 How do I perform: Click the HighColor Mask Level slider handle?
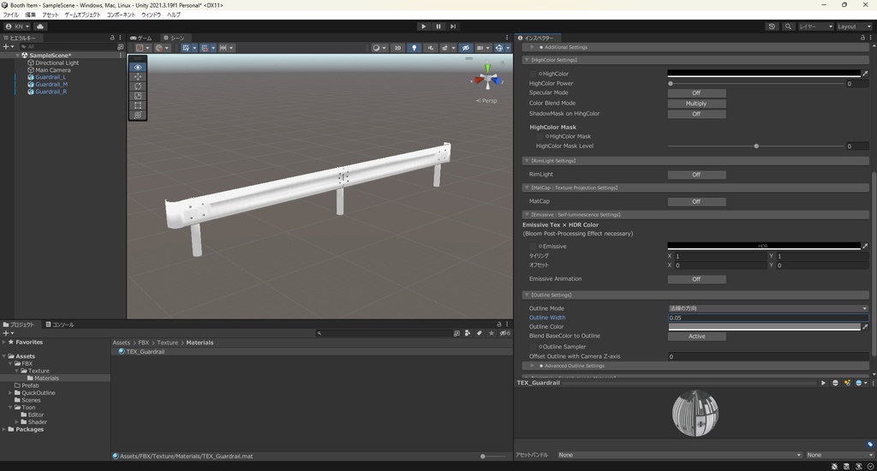click(x=756, y=146)
